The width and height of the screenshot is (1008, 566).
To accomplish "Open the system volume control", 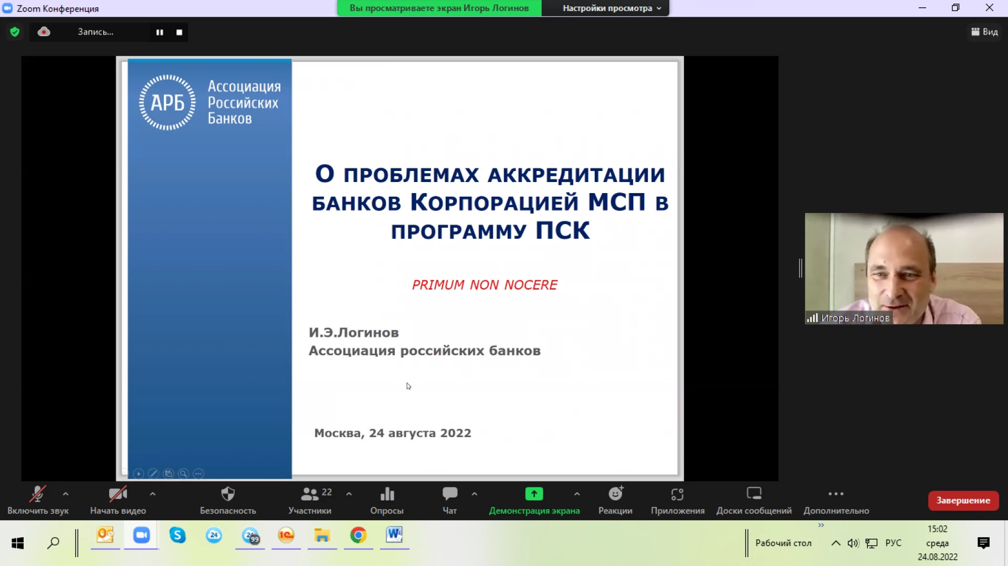I will (853, 543).
